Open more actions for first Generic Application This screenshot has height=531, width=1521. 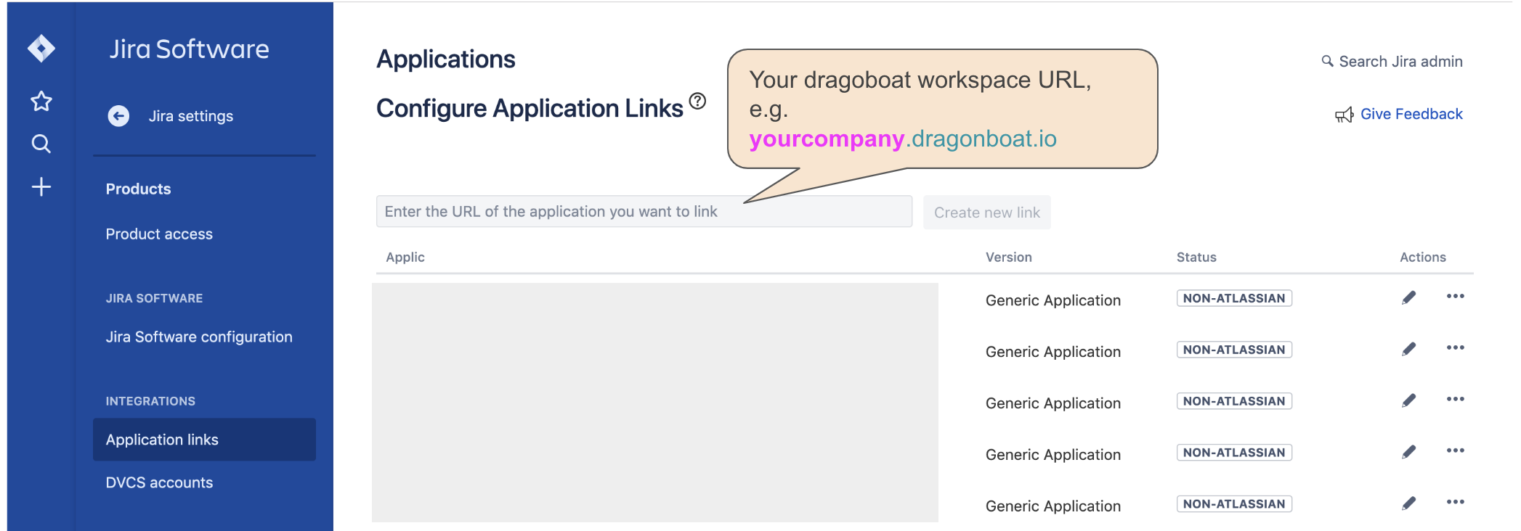click(x=1455, y=296)
